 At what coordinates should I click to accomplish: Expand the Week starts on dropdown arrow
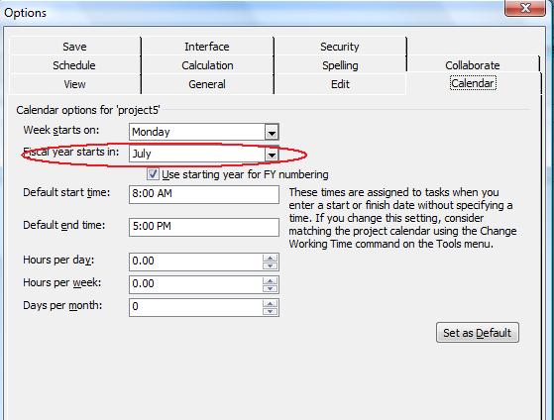pyautogui.click(x=272, y=133)
